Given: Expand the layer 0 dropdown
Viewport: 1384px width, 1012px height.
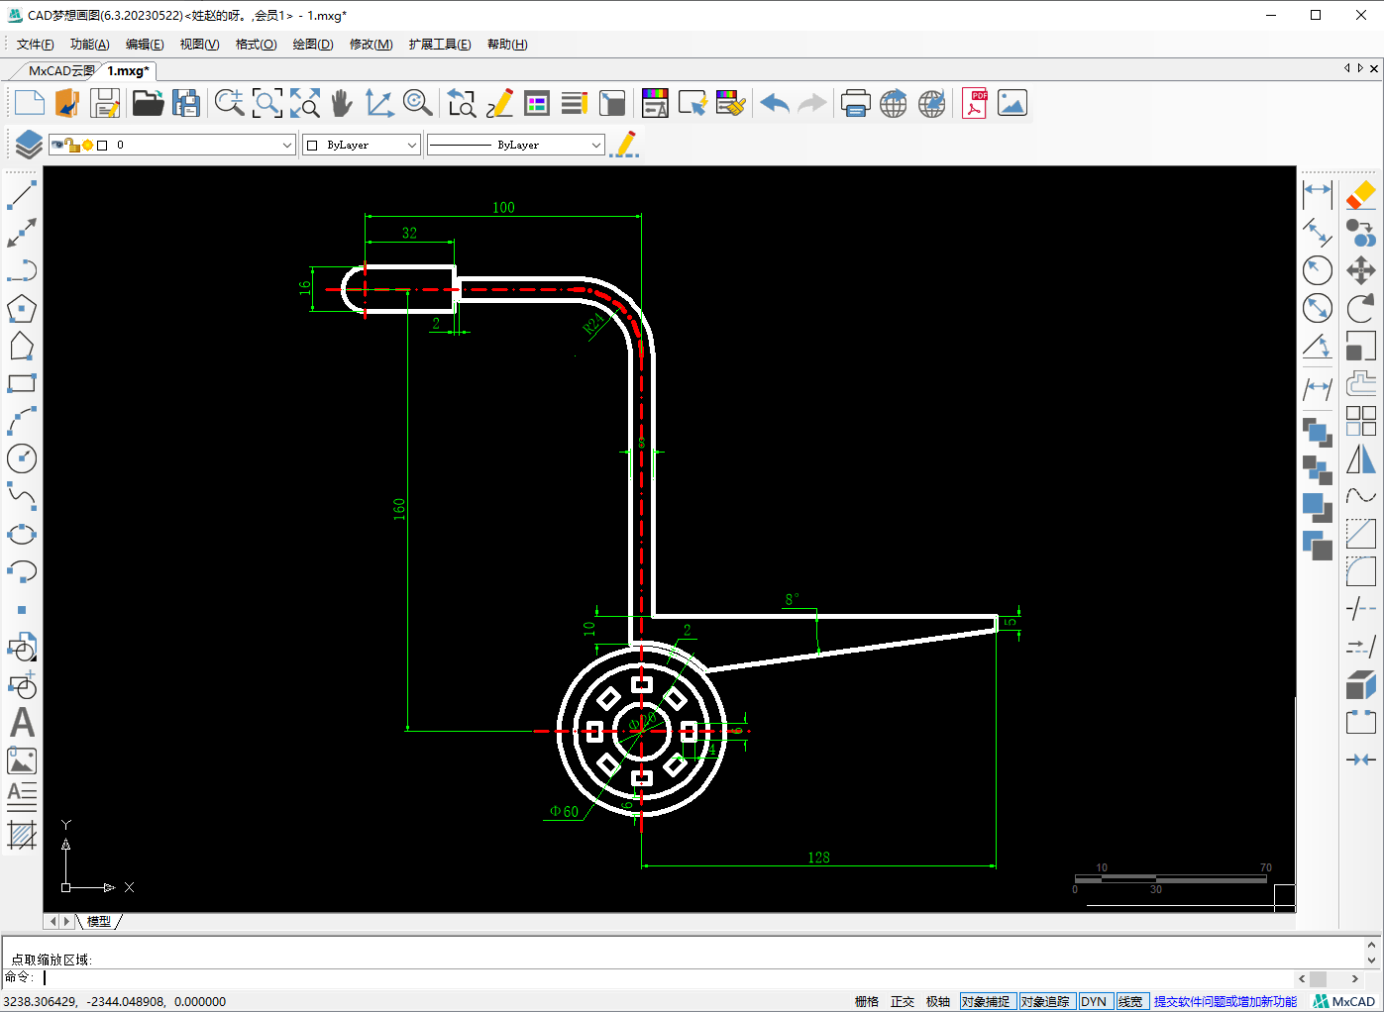Looking at the screenshot, I should (287, 145).
